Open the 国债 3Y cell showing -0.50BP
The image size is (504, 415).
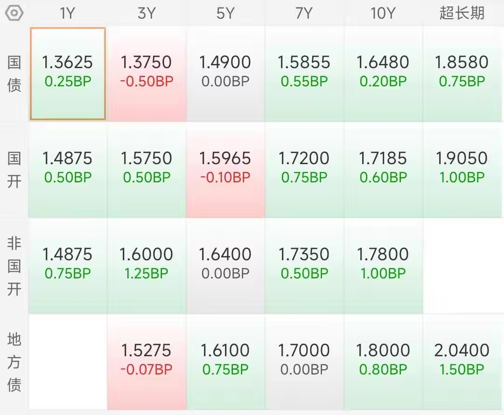(147, 74)
